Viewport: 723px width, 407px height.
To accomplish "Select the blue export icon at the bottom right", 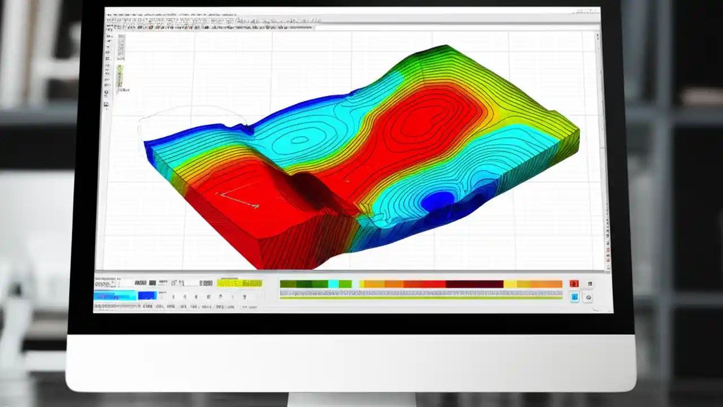I will pos(574,297).
